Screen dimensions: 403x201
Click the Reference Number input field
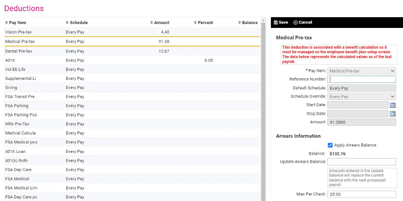pyautogui.click(x=361, y=79)
